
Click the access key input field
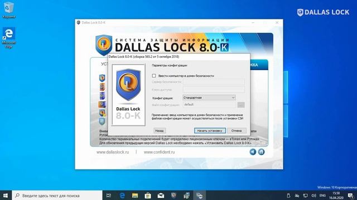[x=214, y=89]
